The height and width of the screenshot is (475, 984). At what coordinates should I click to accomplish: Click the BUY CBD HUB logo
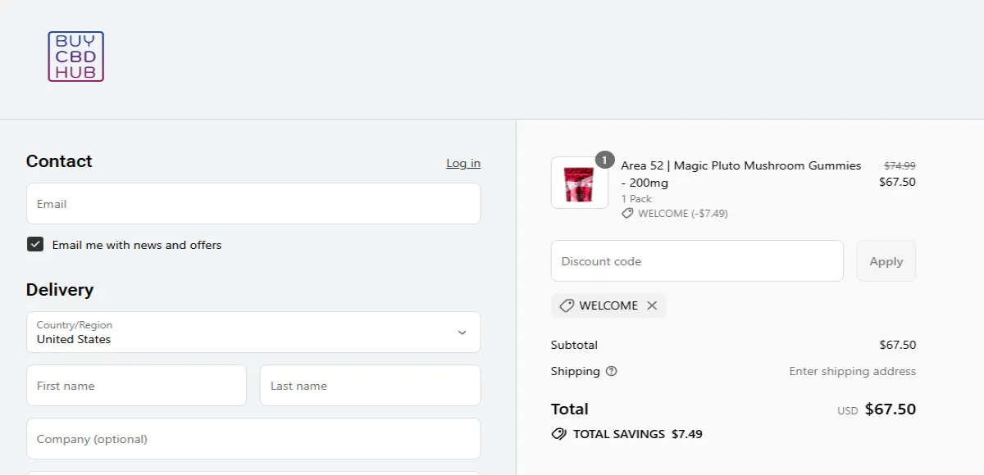tap(75, 56)
